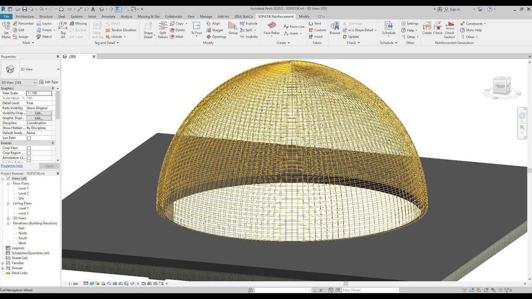
Task: Click the Properties help link
Action: [12, 165]
